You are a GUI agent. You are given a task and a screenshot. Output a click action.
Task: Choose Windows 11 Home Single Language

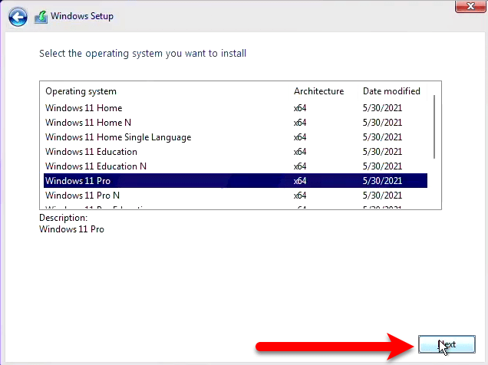(x=236, y=137)
